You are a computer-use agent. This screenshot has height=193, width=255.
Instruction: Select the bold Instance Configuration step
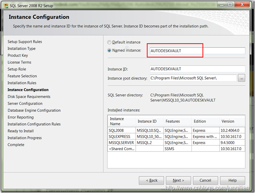(x=28, y=90)
